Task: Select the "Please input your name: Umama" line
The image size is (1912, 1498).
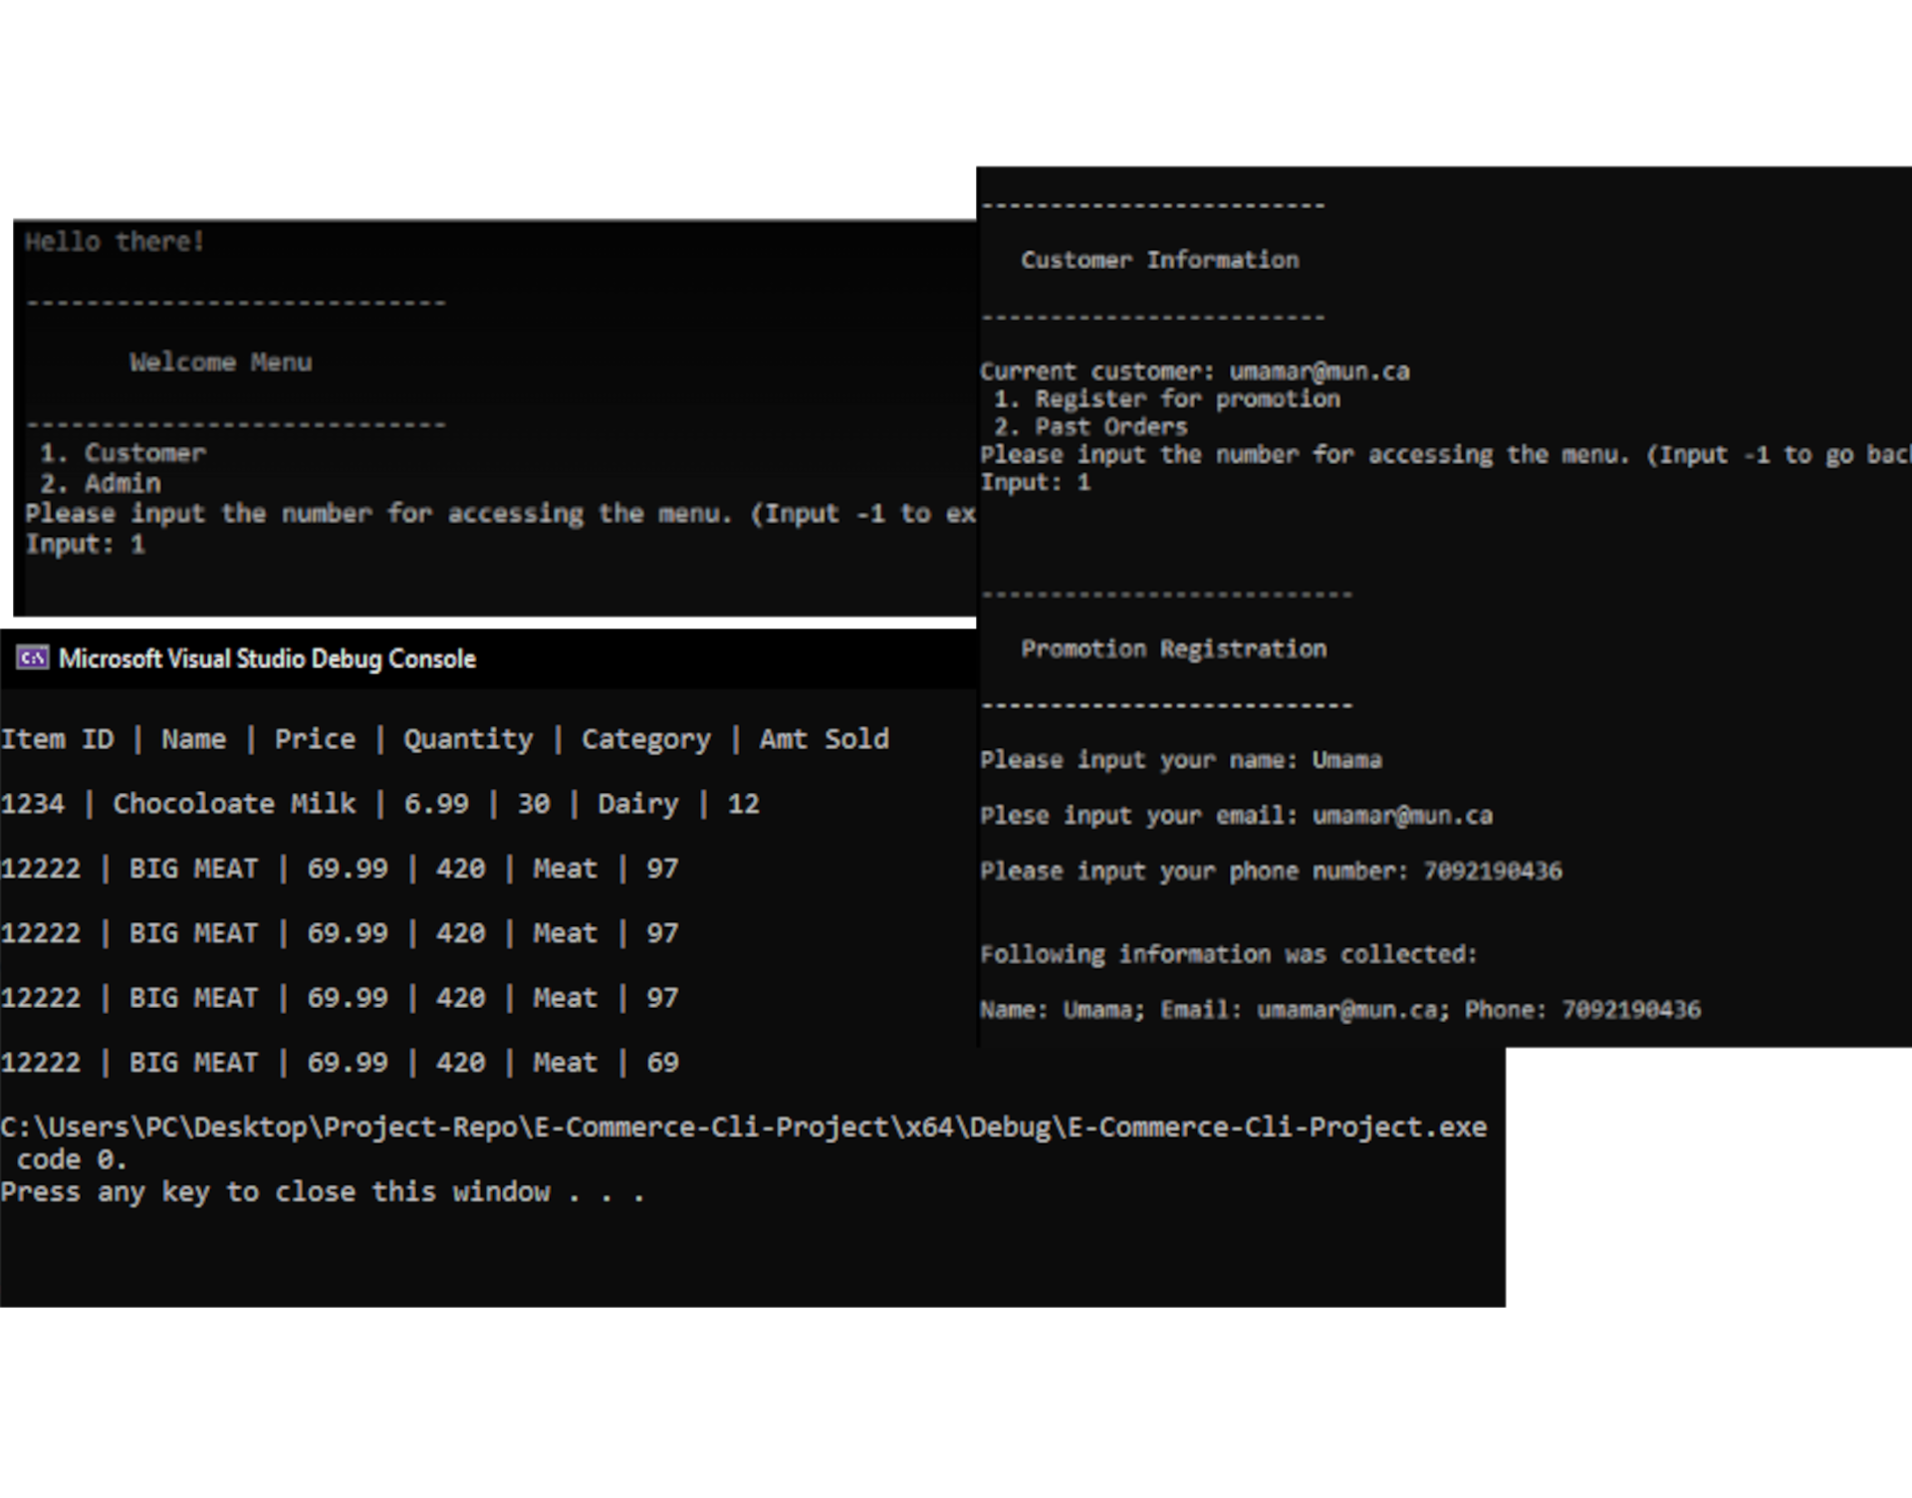Action: click(1181, 760)
